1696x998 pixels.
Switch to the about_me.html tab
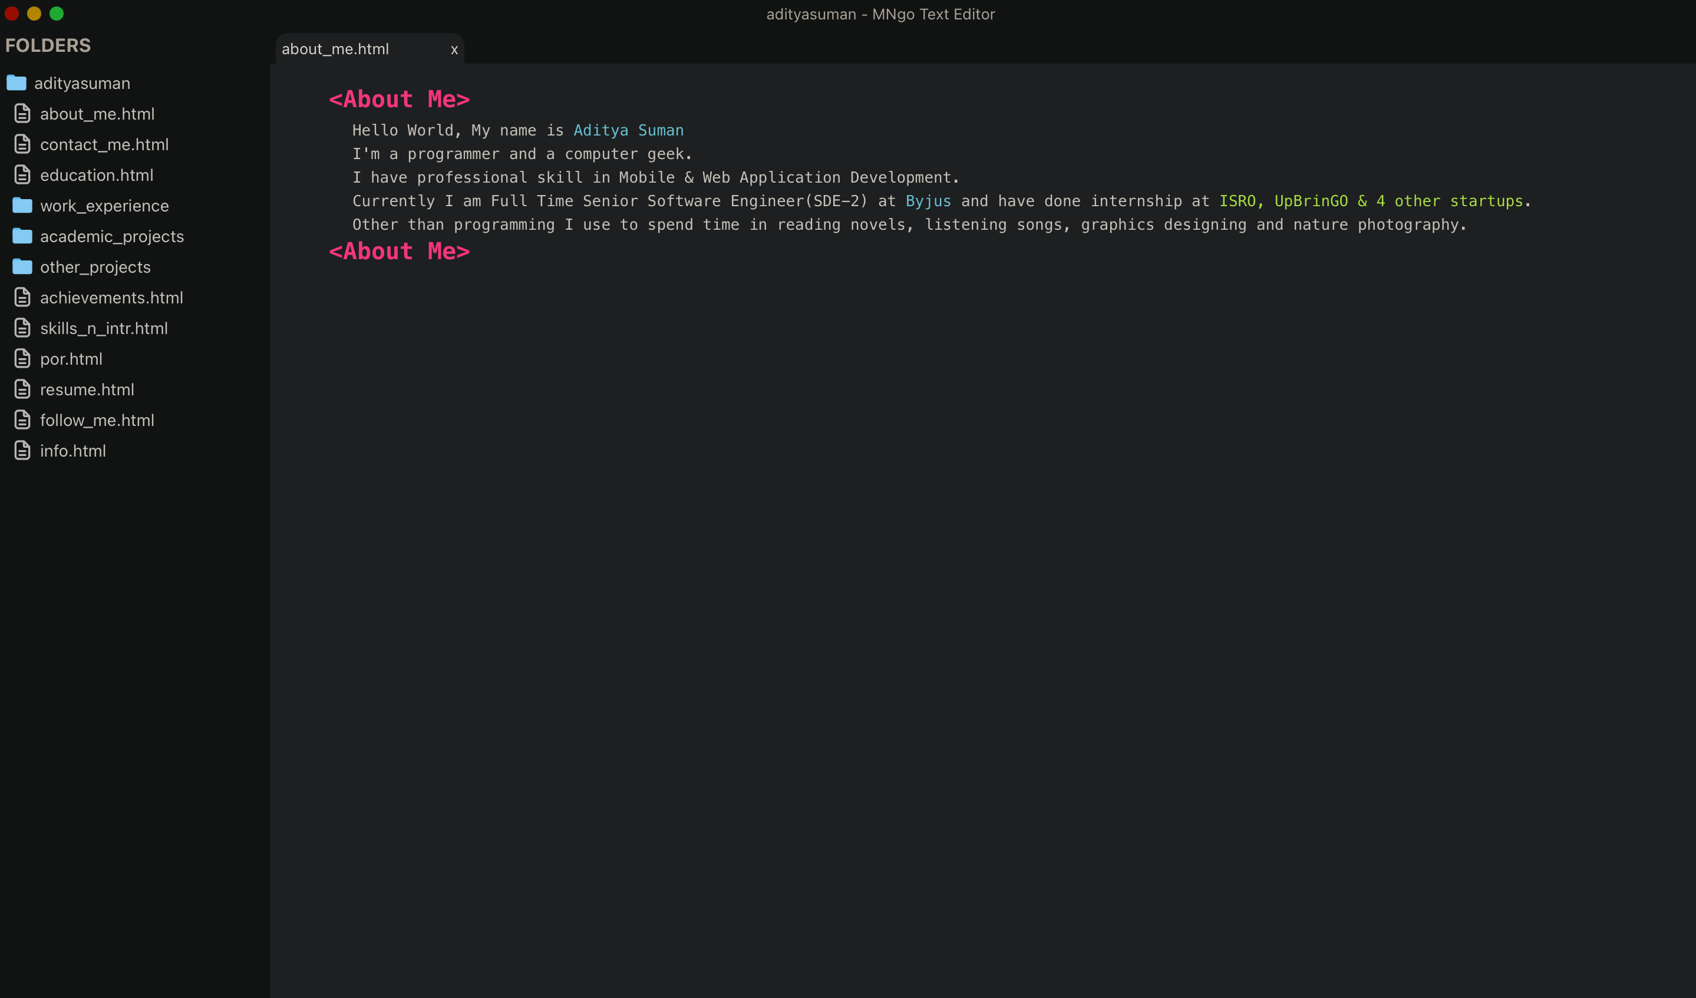[335, 49]
